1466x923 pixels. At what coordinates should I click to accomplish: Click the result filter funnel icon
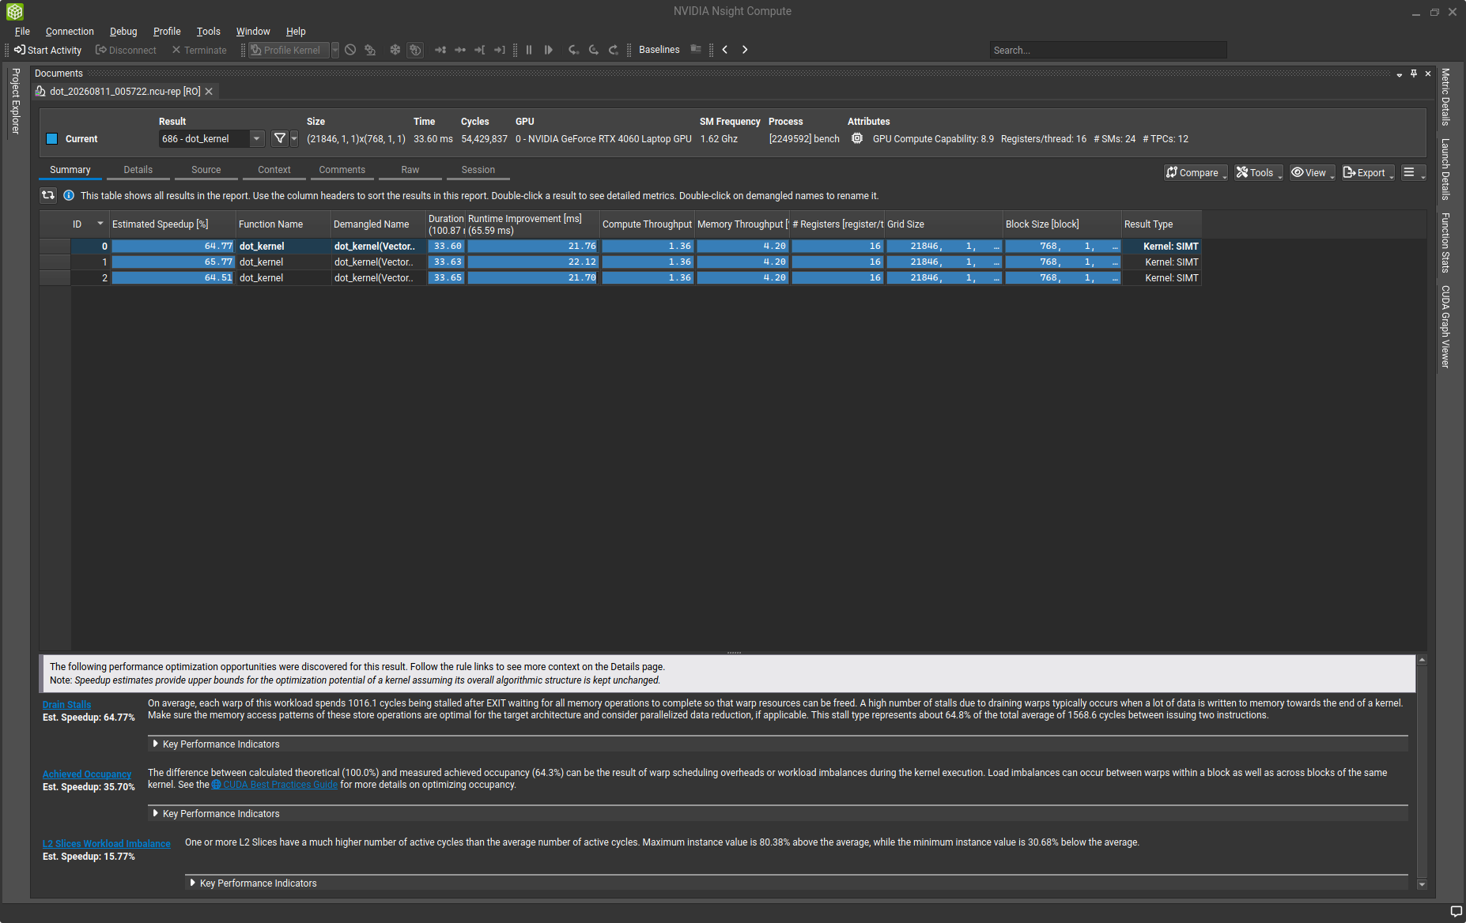pyautogui.click(x=279, y=139)
